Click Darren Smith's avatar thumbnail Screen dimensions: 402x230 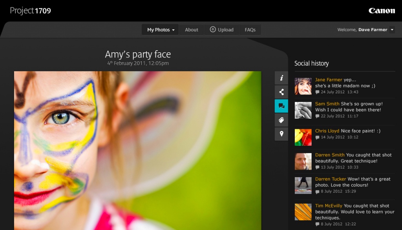303,161
